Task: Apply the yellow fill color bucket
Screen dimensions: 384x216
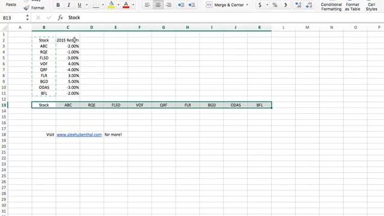Action: coord(111,5)
